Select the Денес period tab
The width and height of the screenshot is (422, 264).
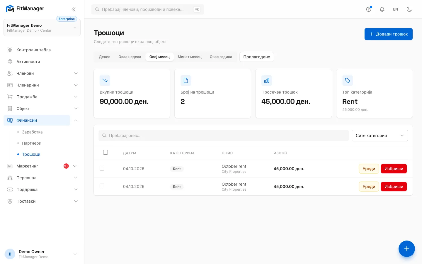click(105, 57)
